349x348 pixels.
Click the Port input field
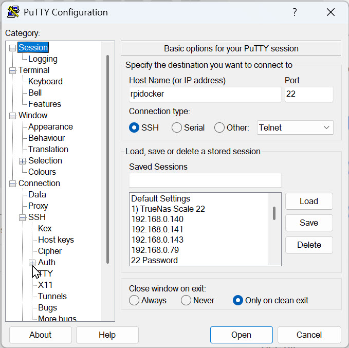309,94
